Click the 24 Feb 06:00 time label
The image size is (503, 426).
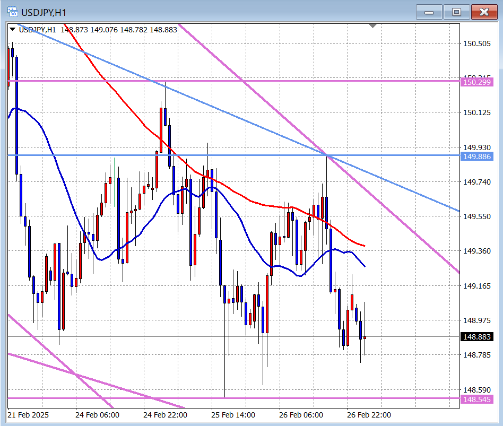(97, 415)
